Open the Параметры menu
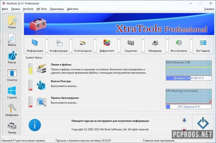 [x=57, y=9]
